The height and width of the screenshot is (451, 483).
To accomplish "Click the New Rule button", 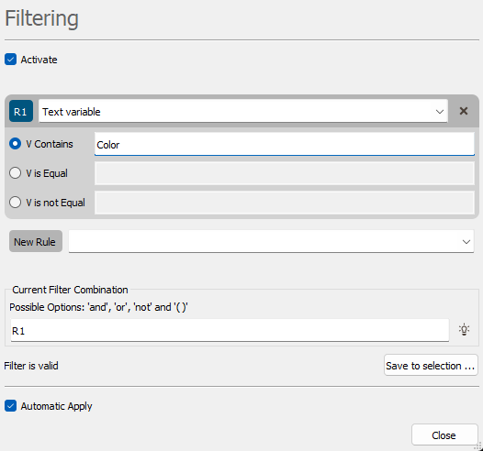I will (36, 242).
